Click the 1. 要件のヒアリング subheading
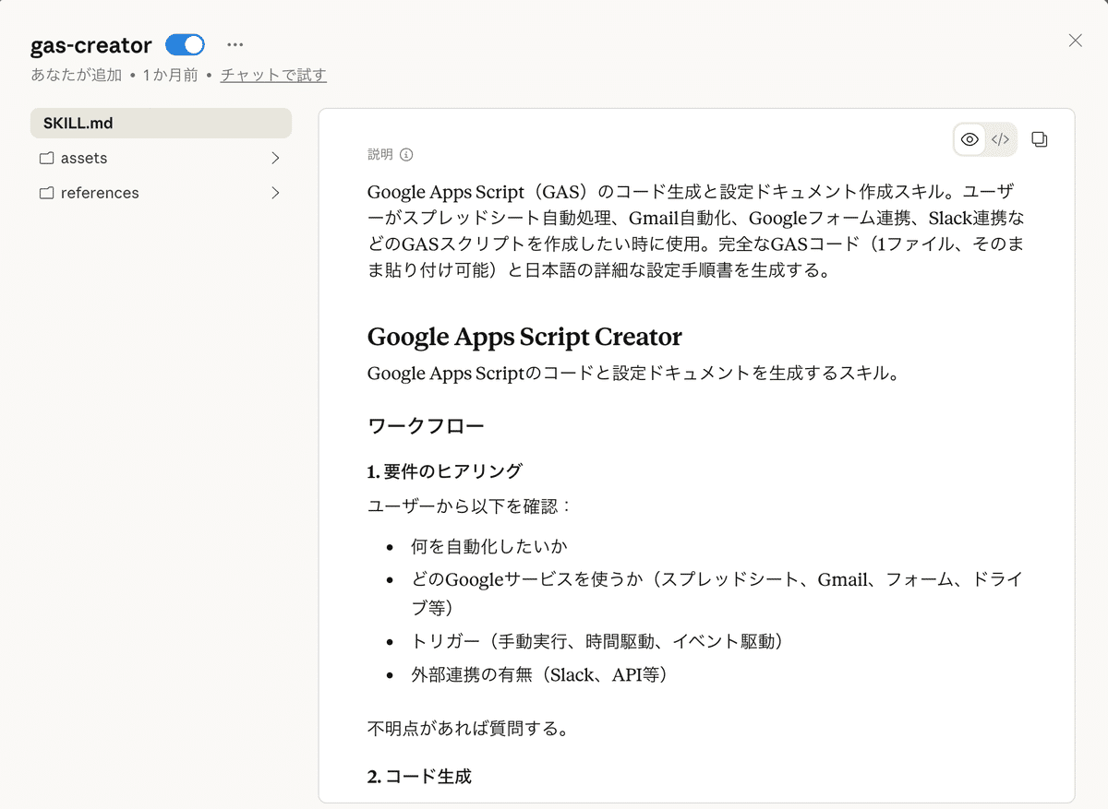Image resolution: width=1108 pixels, height=809 pixels. point(444,471)
